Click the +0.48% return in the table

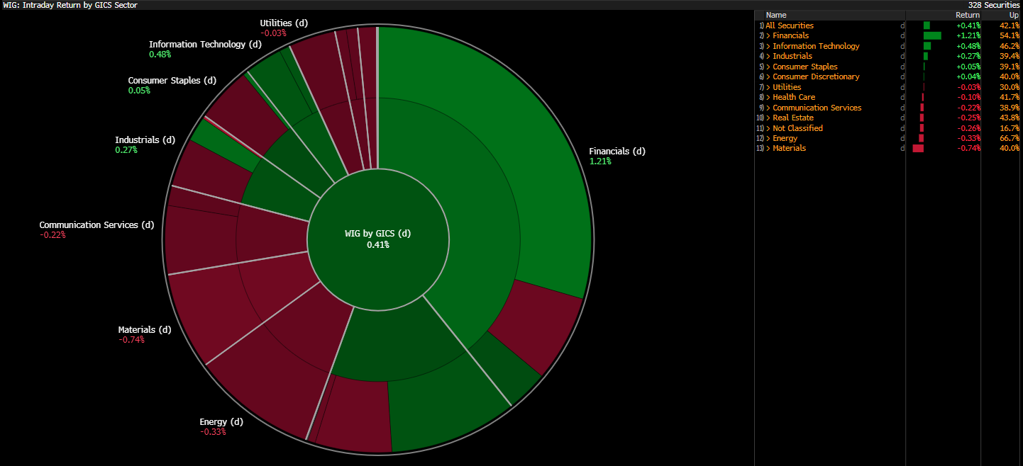tap(968, 46)
